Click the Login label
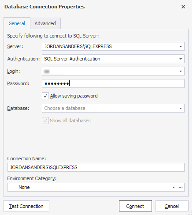This screenshot has height=215, width=193. tap(14, 71)
